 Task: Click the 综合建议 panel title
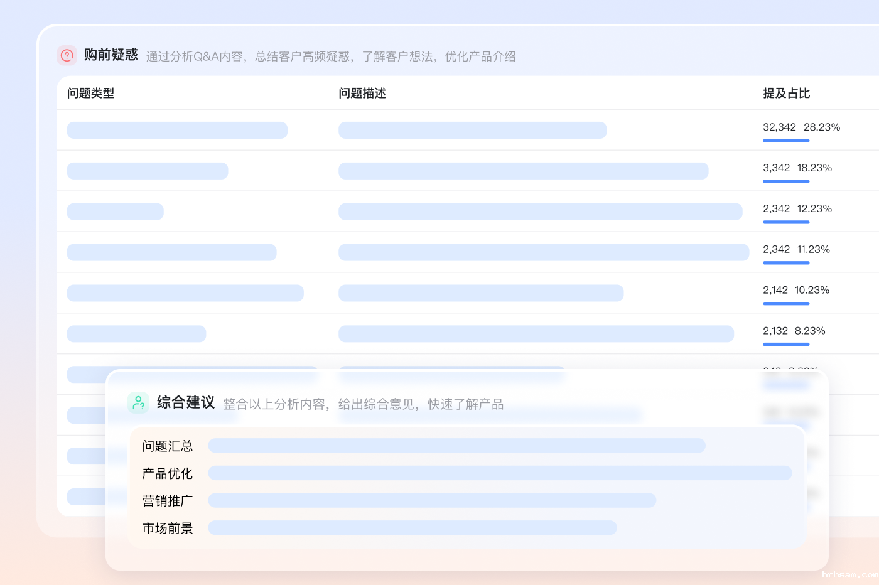[186, 402]
